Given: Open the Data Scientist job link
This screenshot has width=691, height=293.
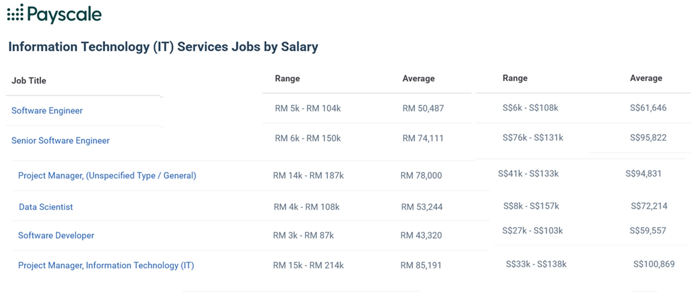Looking at the screenshot, I should 46,207.
